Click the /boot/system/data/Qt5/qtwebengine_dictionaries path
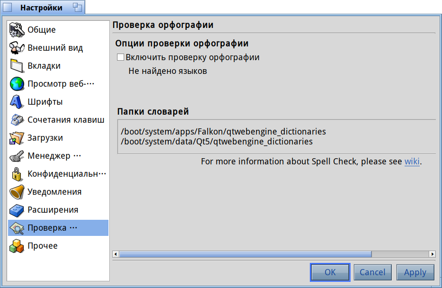Screen dimensions: 442x288 tap(217, 142)
